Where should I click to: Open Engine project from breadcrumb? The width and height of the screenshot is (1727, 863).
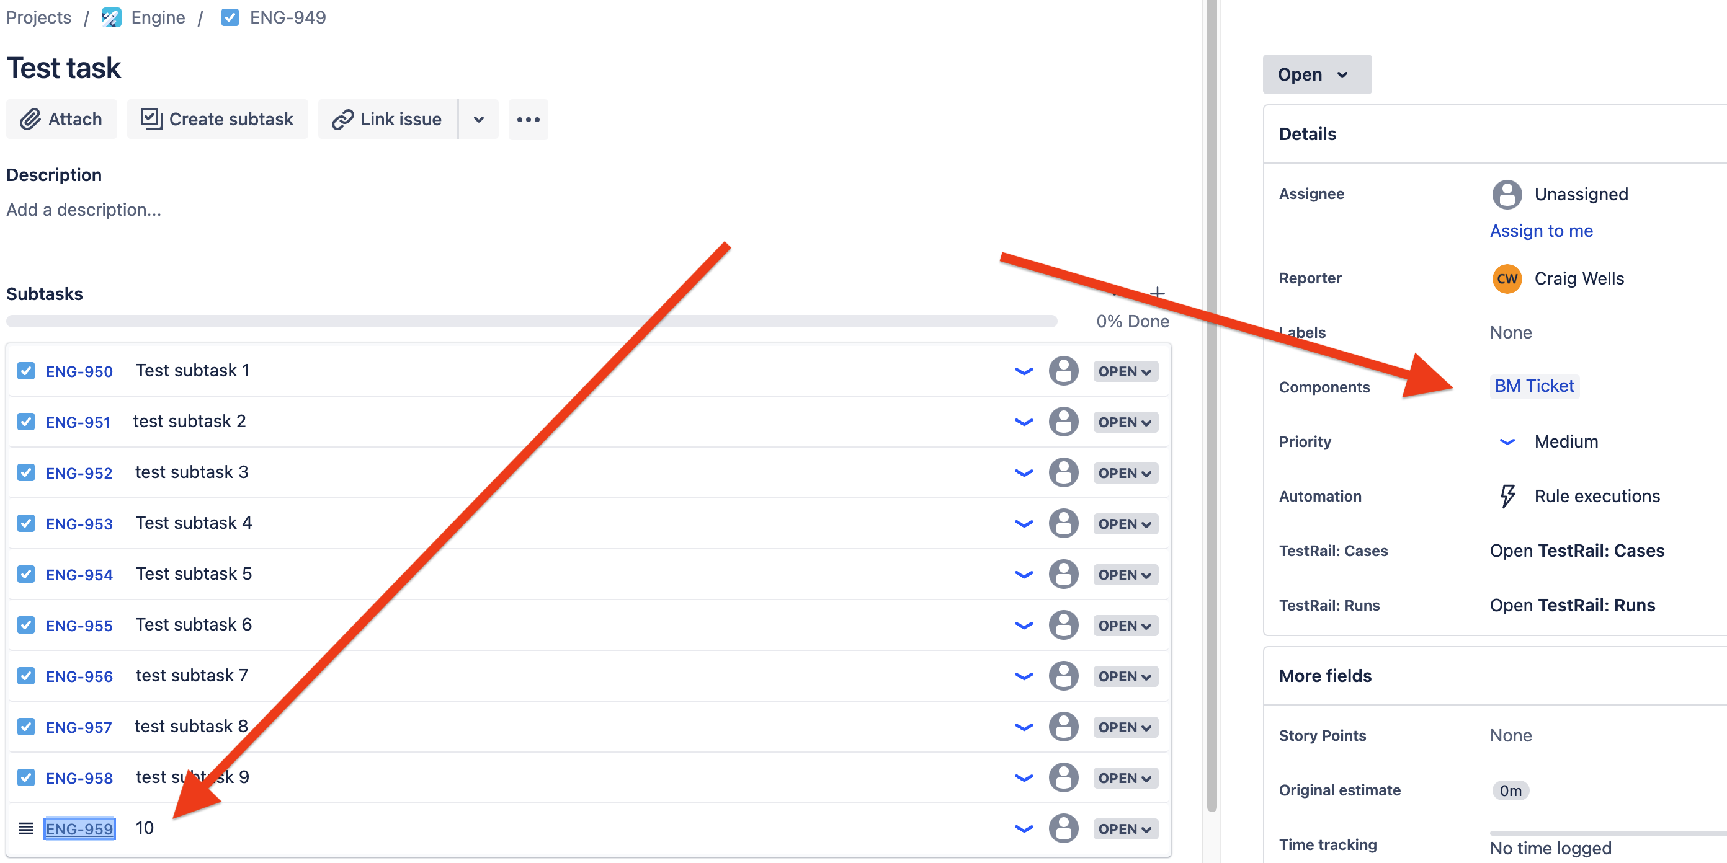[158, 17]
